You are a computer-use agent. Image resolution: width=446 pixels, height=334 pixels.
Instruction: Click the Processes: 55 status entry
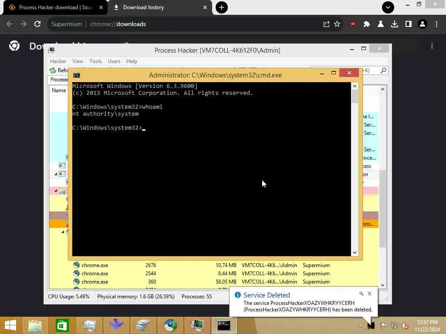pyautogui.click(x=196, y=297)
